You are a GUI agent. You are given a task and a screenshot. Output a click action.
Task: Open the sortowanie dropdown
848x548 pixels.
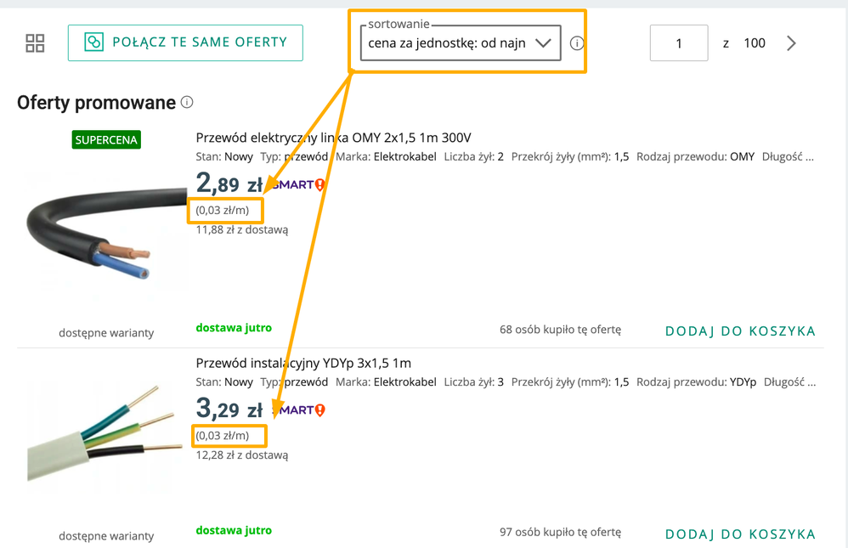tap(461, 42)
